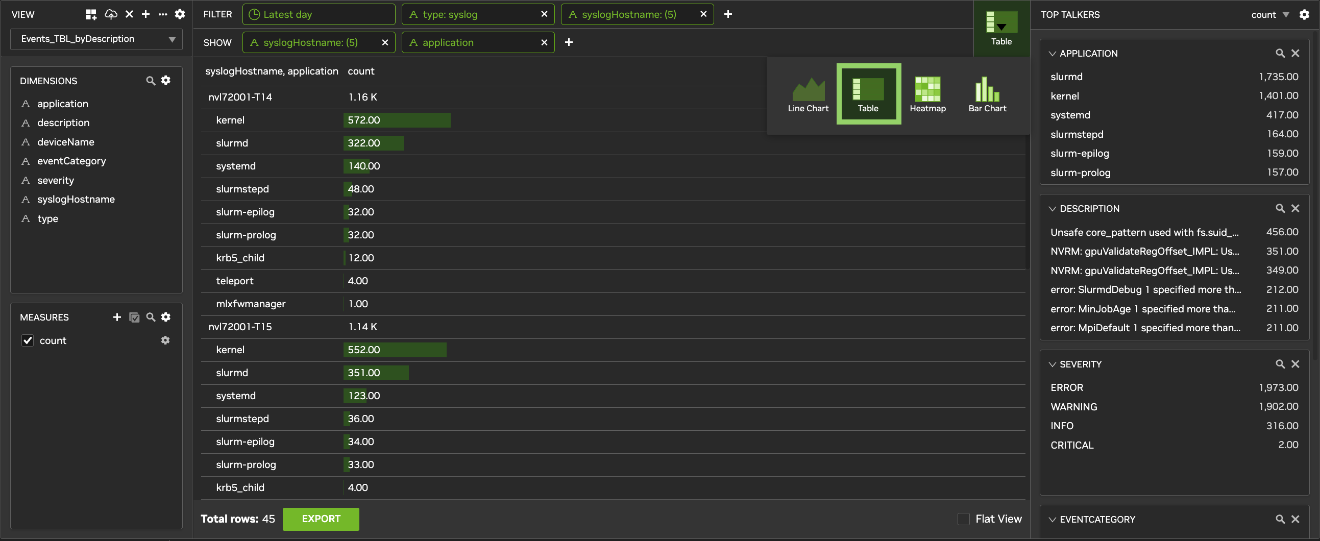Collapse the APPLICATION top talkers section
The height and width of the screenshot is (541, 1320).
point(1052,53)
